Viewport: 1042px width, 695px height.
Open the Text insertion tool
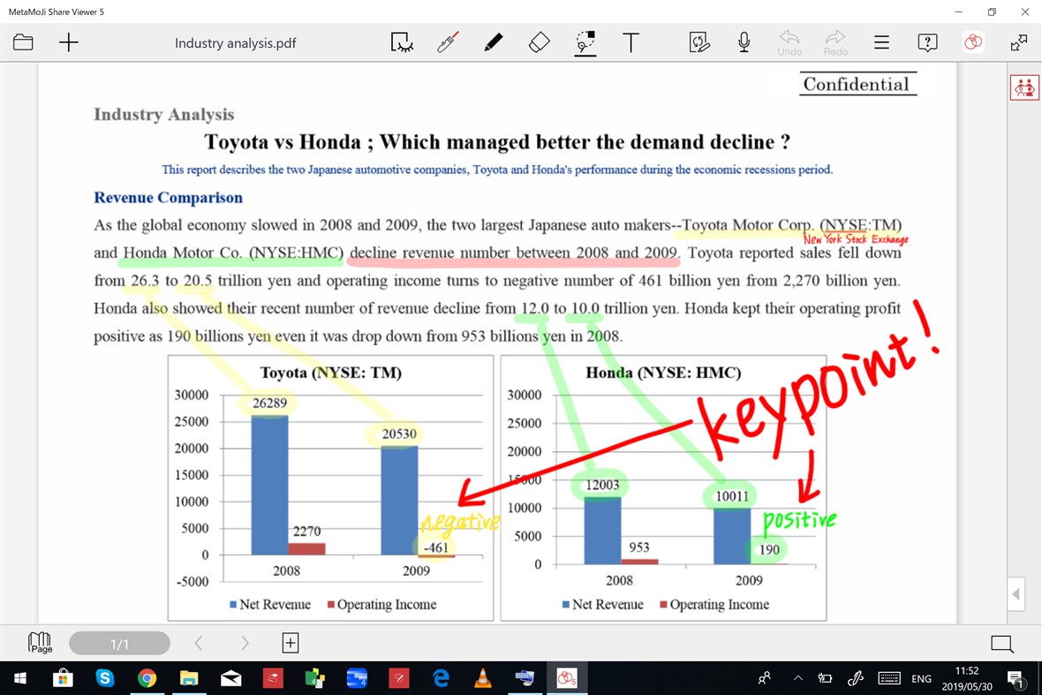(x=631, y=42)
